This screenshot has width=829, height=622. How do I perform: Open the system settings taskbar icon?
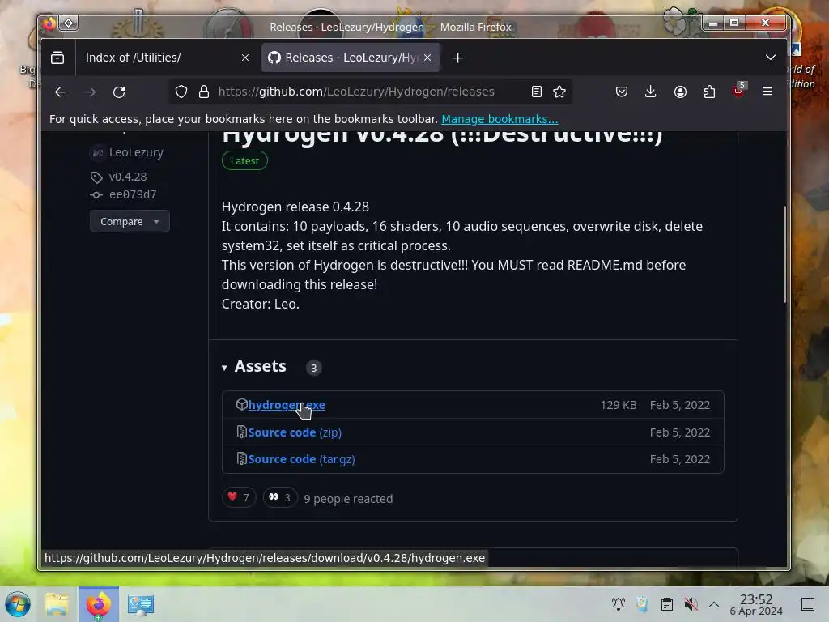141,604
